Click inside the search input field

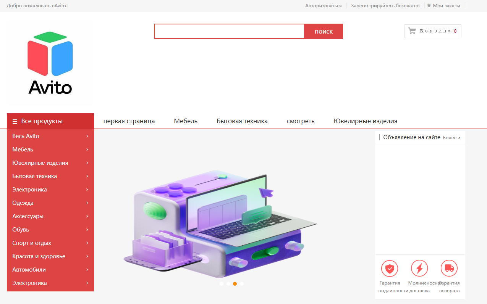pos(229,31)
